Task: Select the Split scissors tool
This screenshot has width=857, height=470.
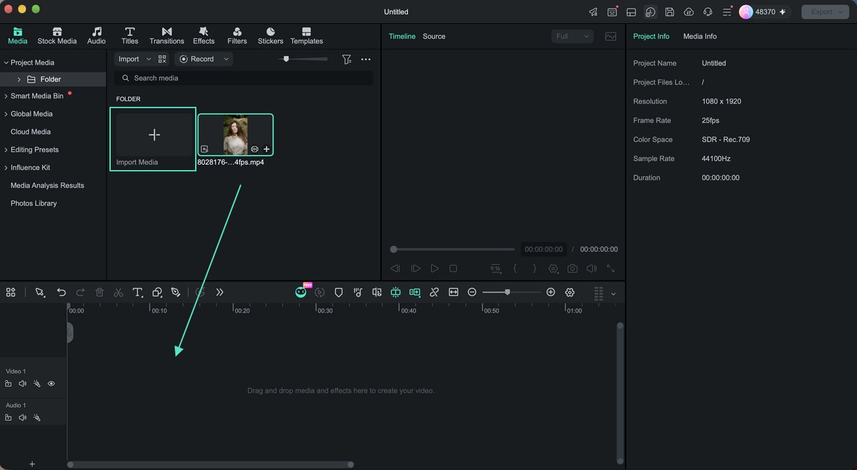Action: click(x=119, y=292)
